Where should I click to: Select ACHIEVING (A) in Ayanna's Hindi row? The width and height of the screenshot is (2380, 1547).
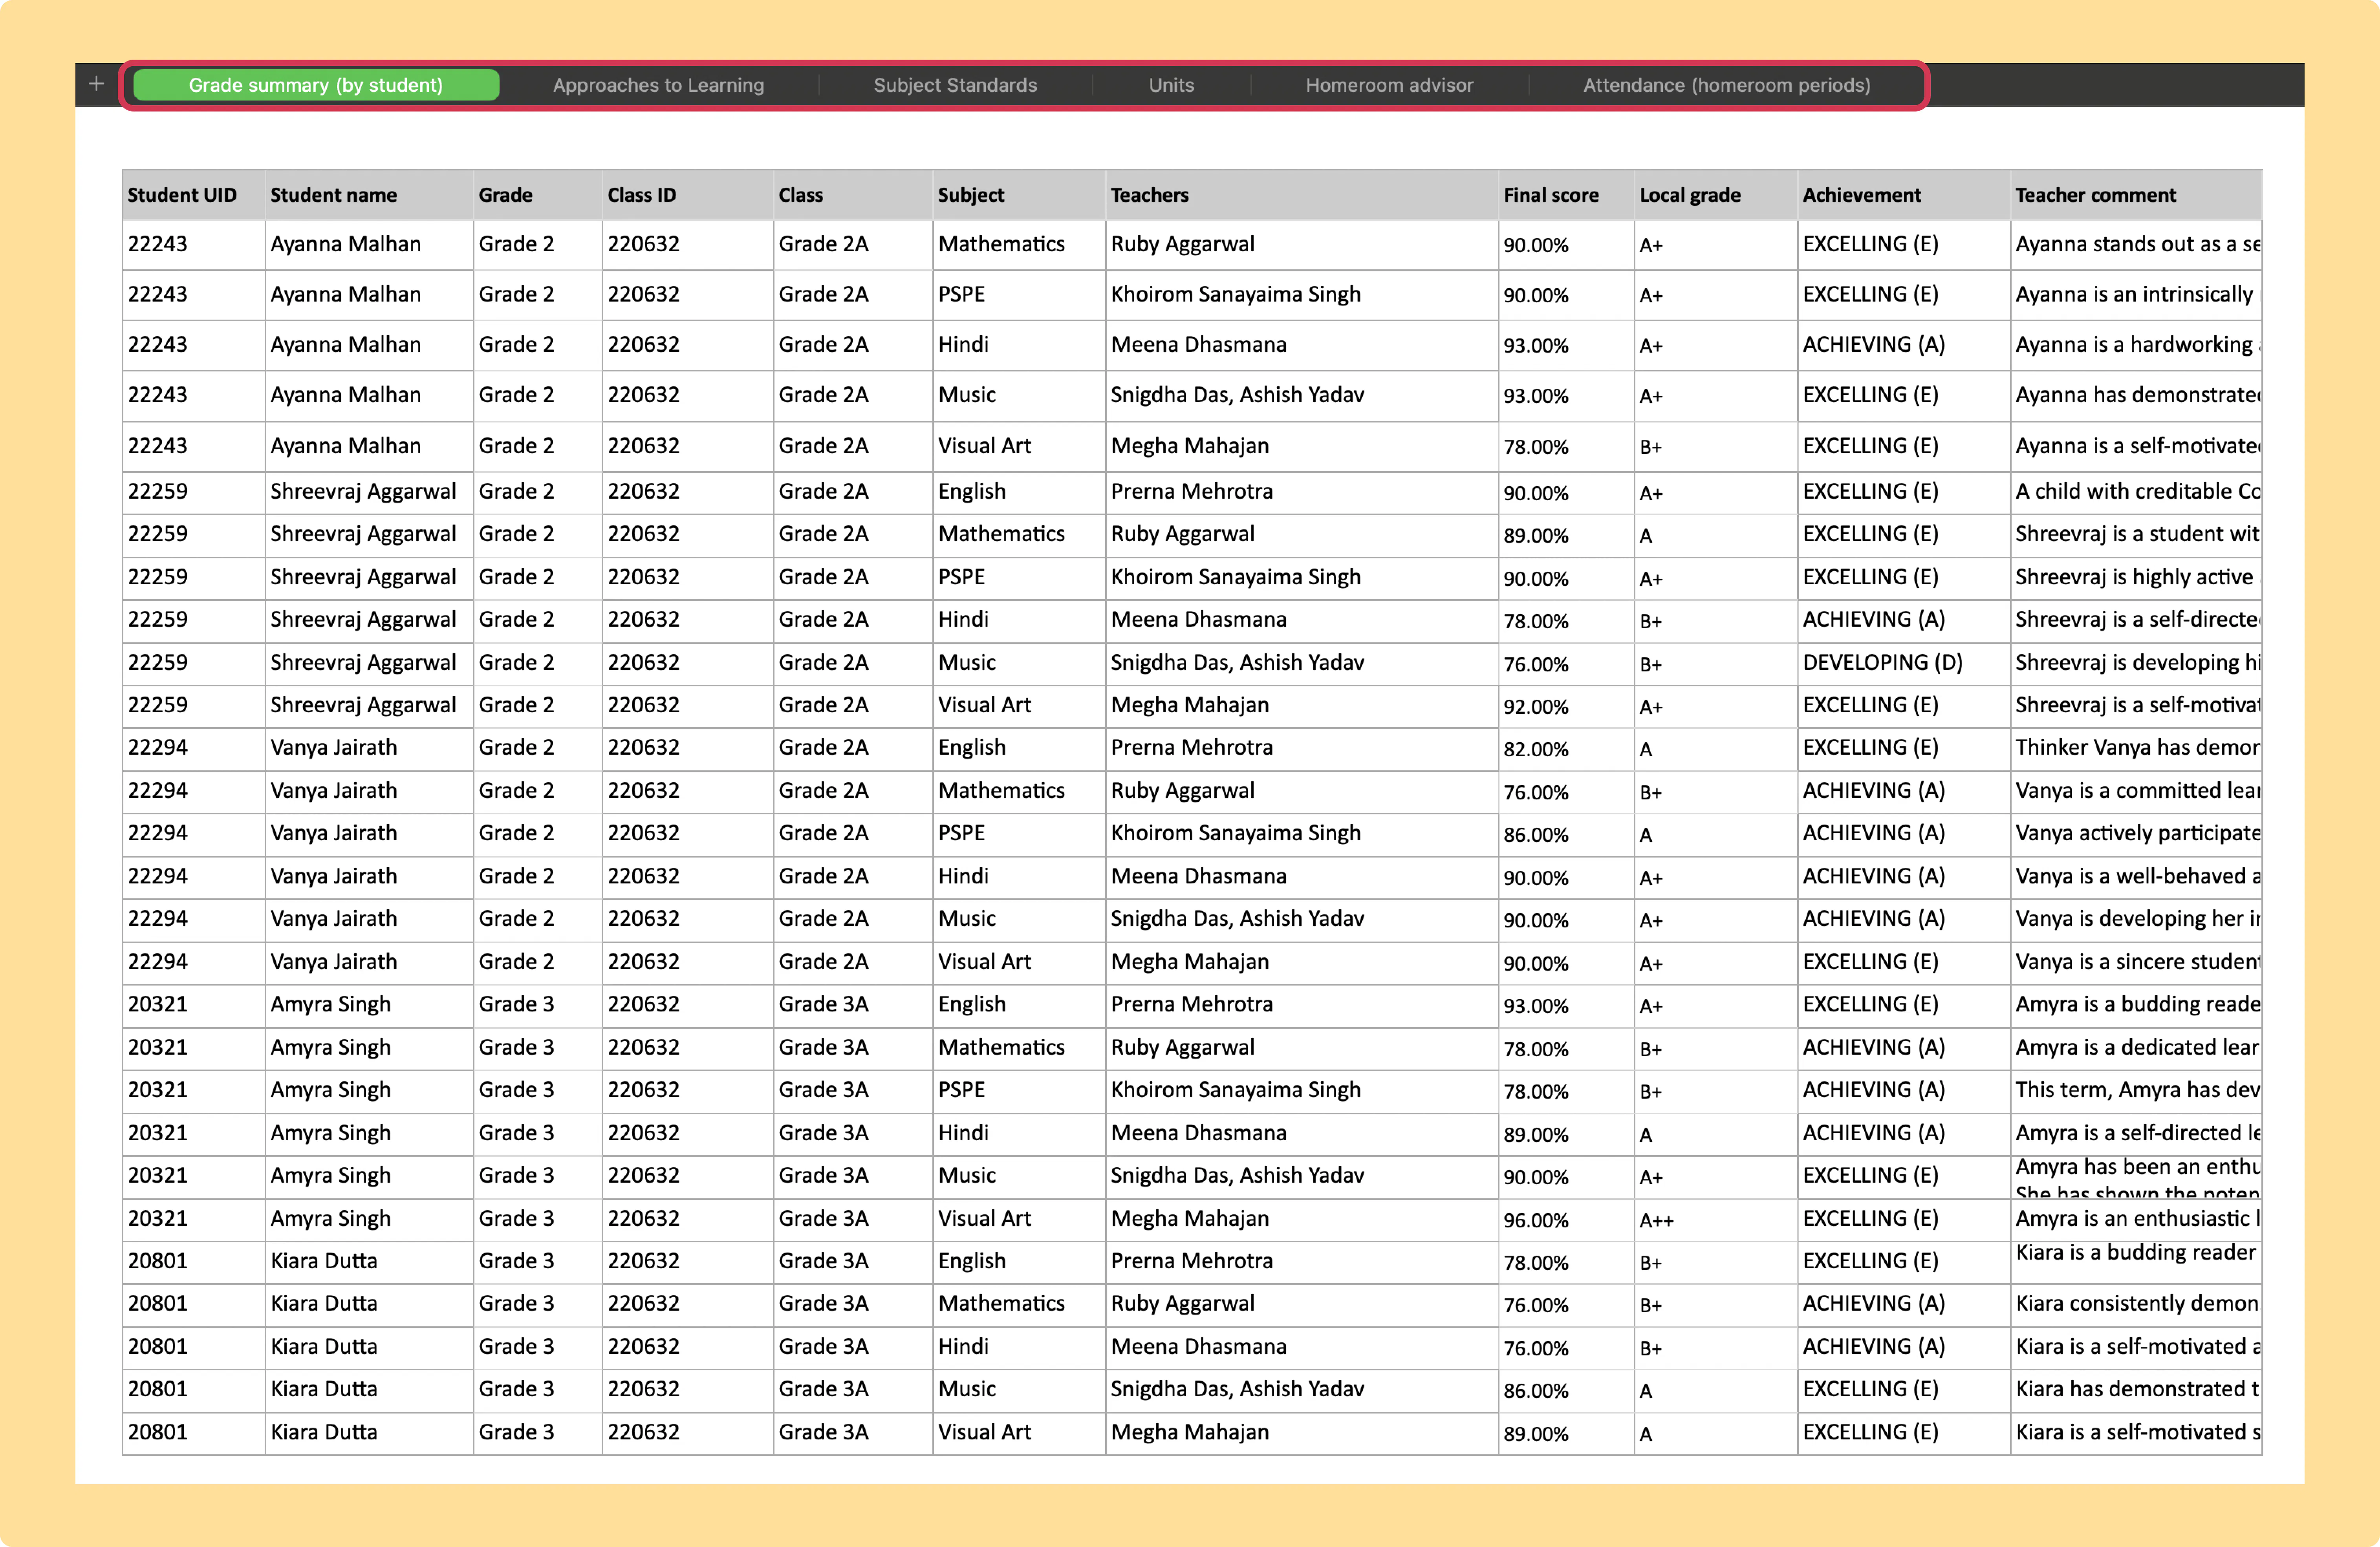click(x=1904, y=345)
